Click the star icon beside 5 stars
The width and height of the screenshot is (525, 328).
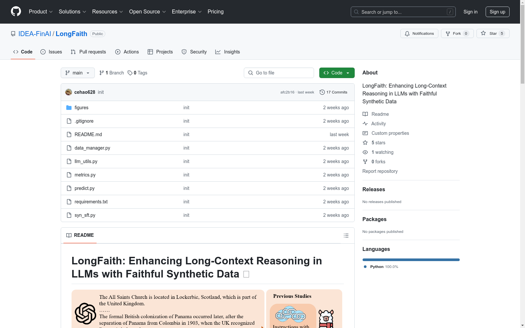tap(365, 143)
